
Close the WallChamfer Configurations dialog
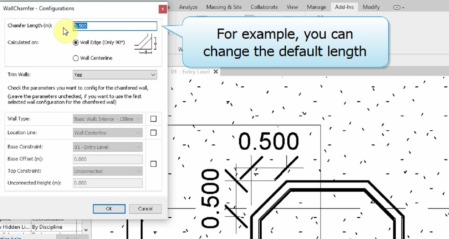coord(163,9)
